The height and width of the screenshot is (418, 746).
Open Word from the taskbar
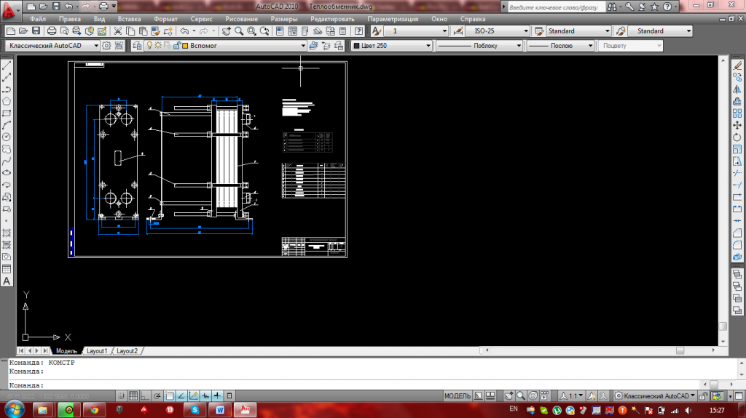(x=220, y=410)
